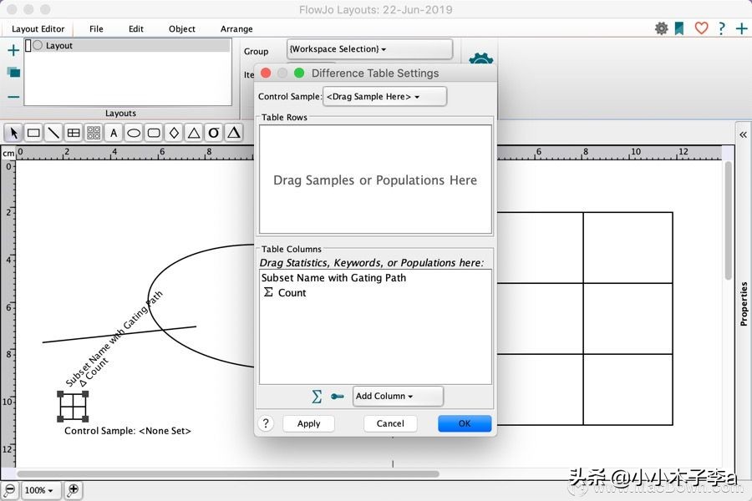Open the Layout Editor tab
752x501 pixels.
pyautogui.click(x=38, y=28)
